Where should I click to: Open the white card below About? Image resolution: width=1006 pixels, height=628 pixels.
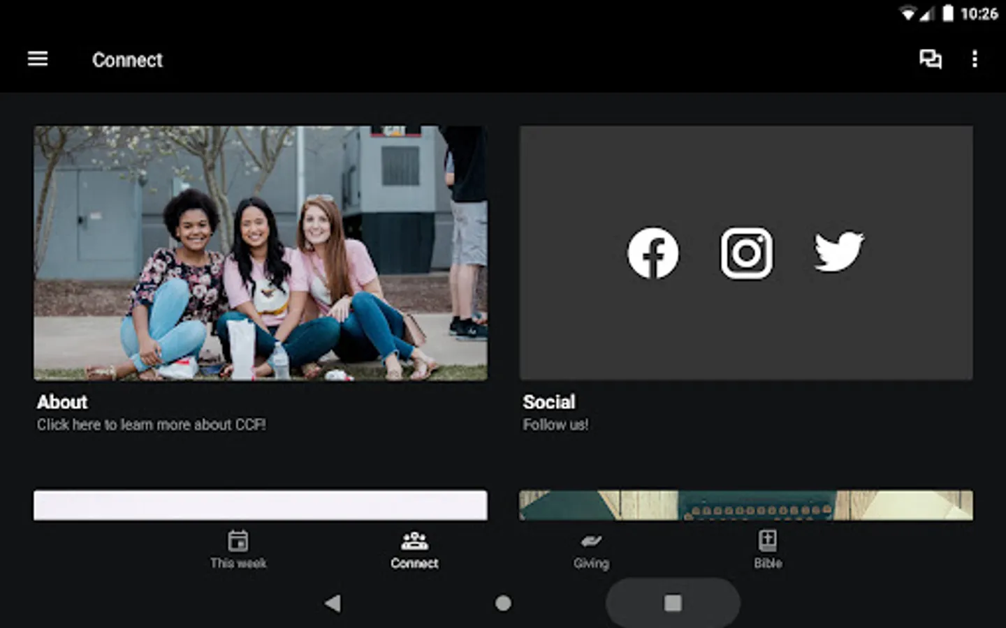click(261, 504)
